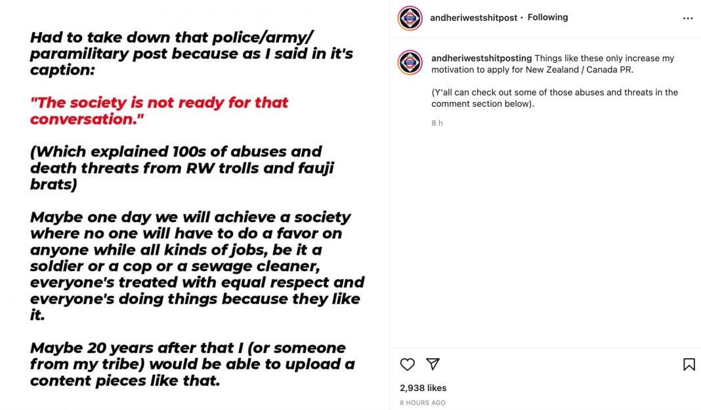This screenshot has height=410, width=701.
Task: Click the empty comments area under the caption
Action: point(545,236)
